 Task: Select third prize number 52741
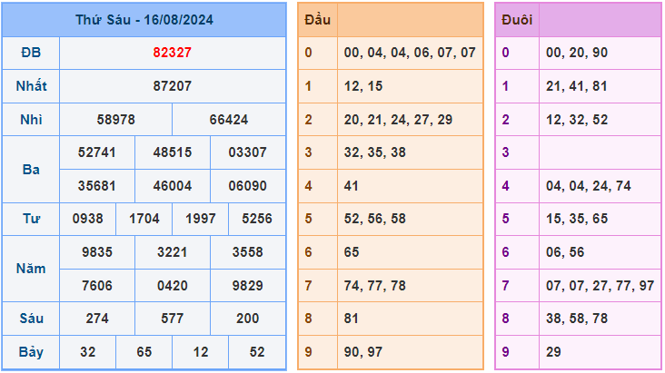coord(97,152)
